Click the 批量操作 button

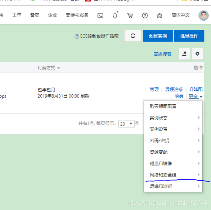tap(189, 36)
